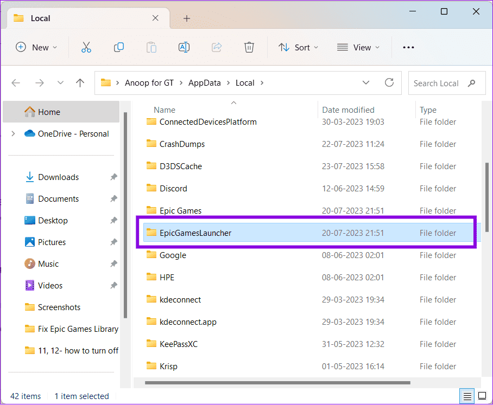Go forward with the right arrow

[39, 83]
